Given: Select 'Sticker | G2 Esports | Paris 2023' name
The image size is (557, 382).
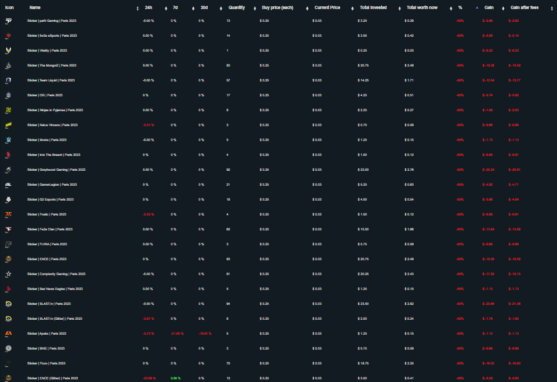Looking at the screenshot, I should [51, 200].
